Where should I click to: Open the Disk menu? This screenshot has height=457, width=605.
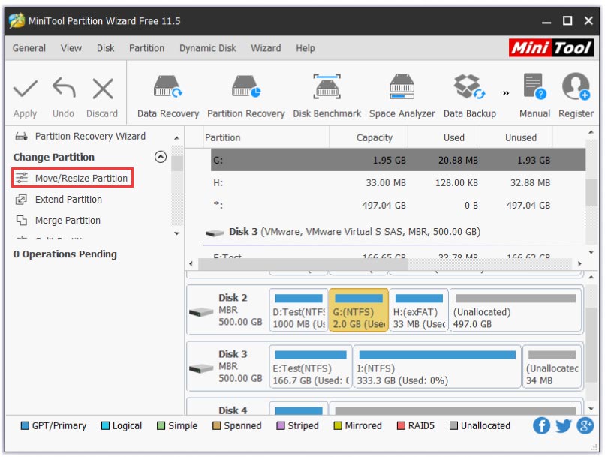105,48
